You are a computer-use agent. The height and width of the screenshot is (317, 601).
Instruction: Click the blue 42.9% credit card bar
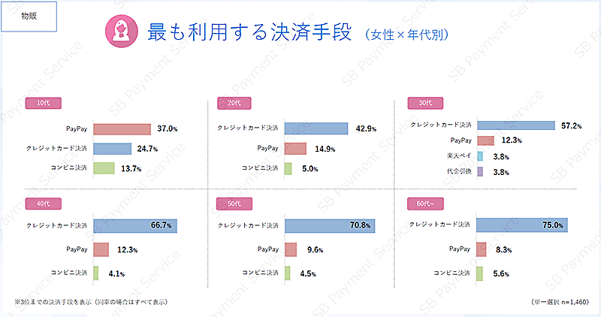click(x=316, y=128)
